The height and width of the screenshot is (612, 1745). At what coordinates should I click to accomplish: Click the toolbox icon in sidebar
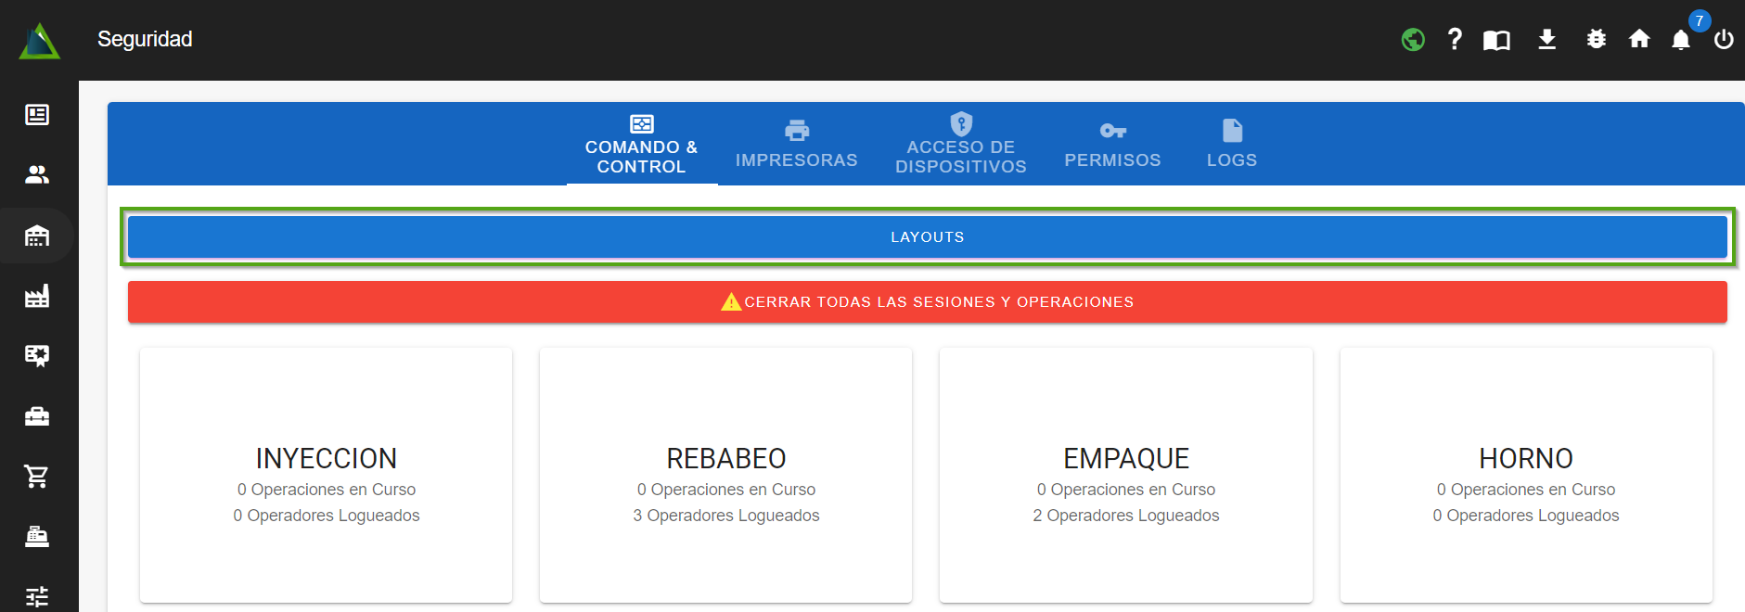(37, 416)
